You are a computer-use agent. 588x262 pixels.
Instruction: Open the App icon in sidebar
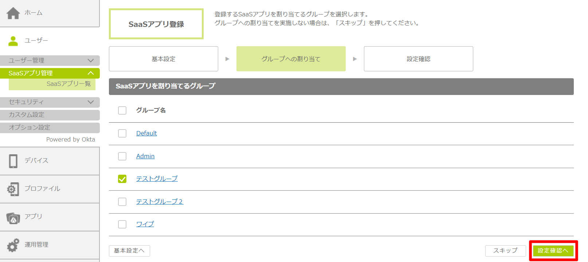point(13,218)
